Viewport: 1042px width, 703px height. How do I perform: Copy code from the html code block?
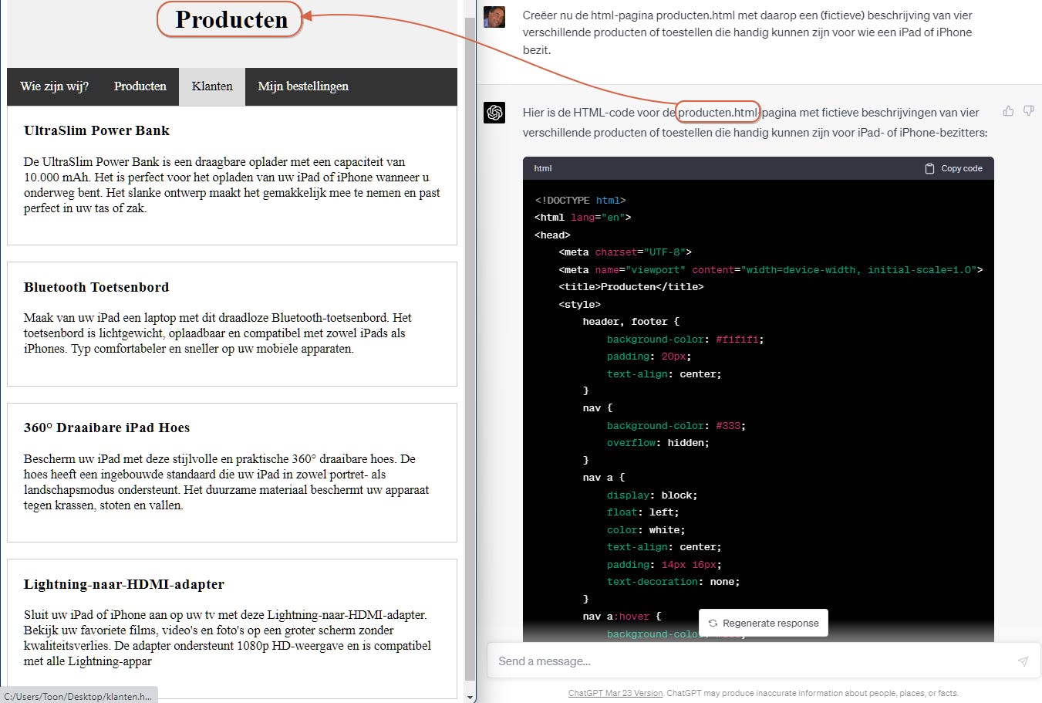tap(953, 168)
